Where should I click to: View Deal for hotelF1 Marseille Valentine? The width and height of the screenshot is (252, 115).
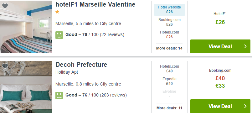click(x=220, y=46)
